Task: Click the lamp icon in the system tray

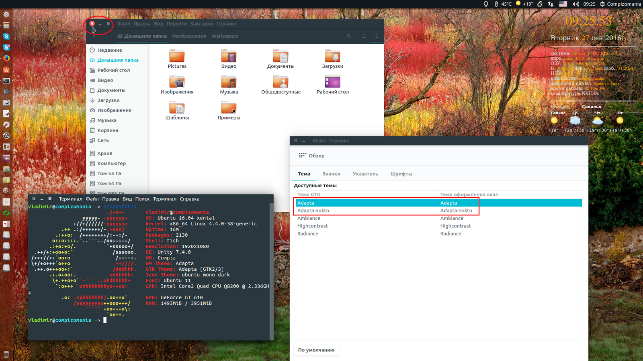Action: click(x=486, y=4)
